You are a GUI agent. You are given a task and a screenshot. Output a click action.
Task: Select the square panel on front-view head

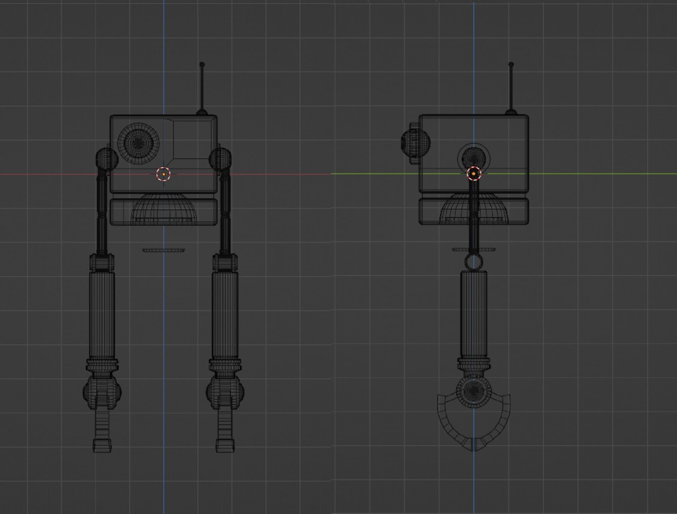point(193,140)
